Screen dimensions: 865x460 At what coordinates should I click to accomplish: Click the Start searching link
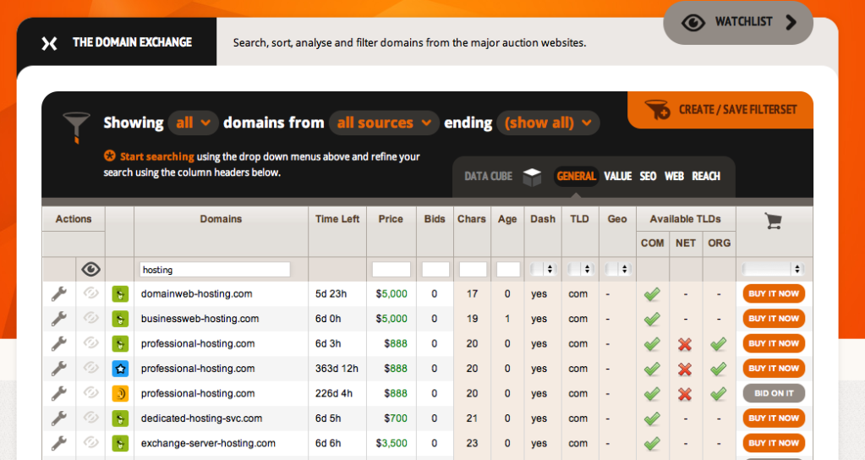click(x=157, y=156)
